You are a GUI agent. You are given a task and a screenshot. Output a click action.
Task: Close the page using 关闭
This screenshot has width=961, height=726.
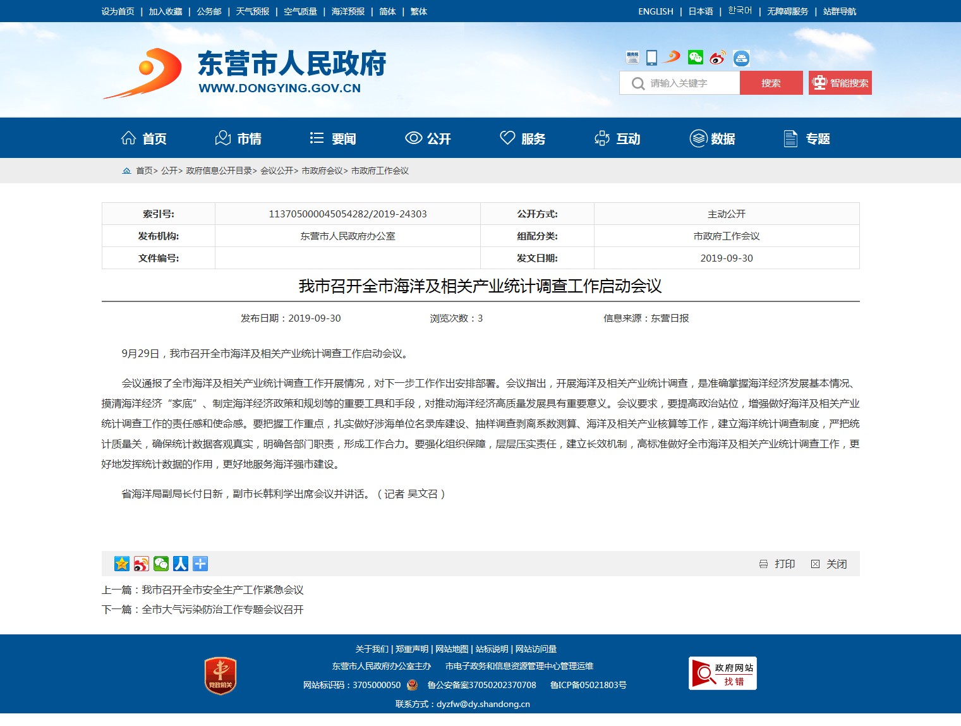click(829, 564)
